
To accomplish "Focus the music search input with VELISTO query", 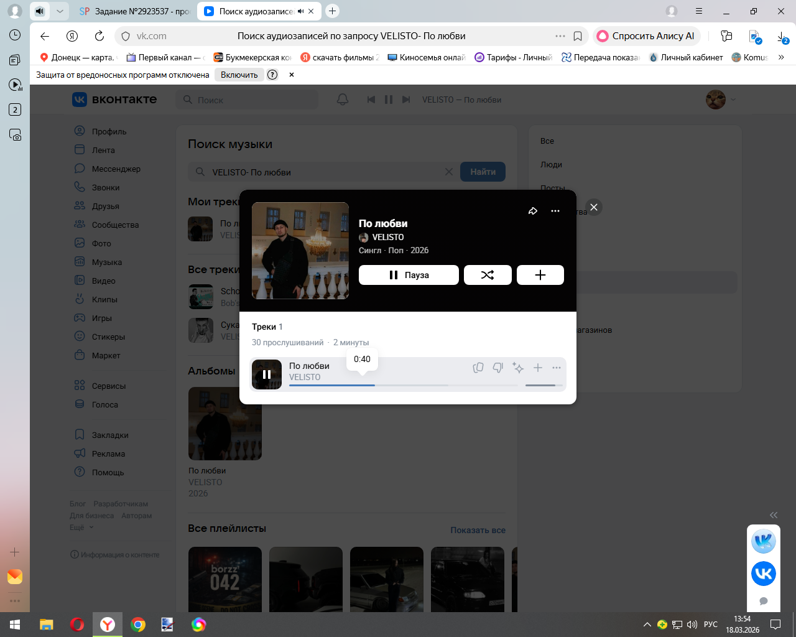I will pos(323,172).
